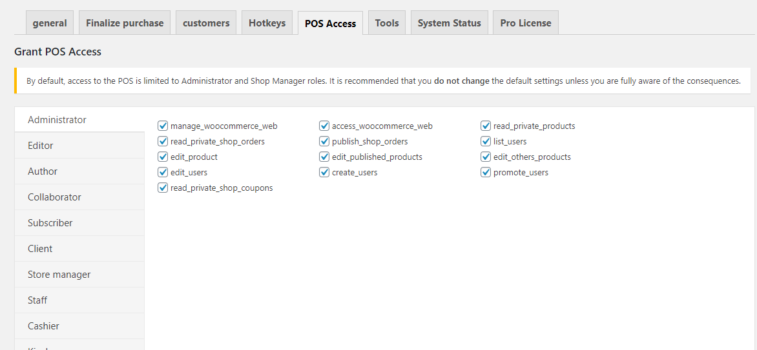
Task: Open the Finalize purchase tab
Action: pos(125,23)
